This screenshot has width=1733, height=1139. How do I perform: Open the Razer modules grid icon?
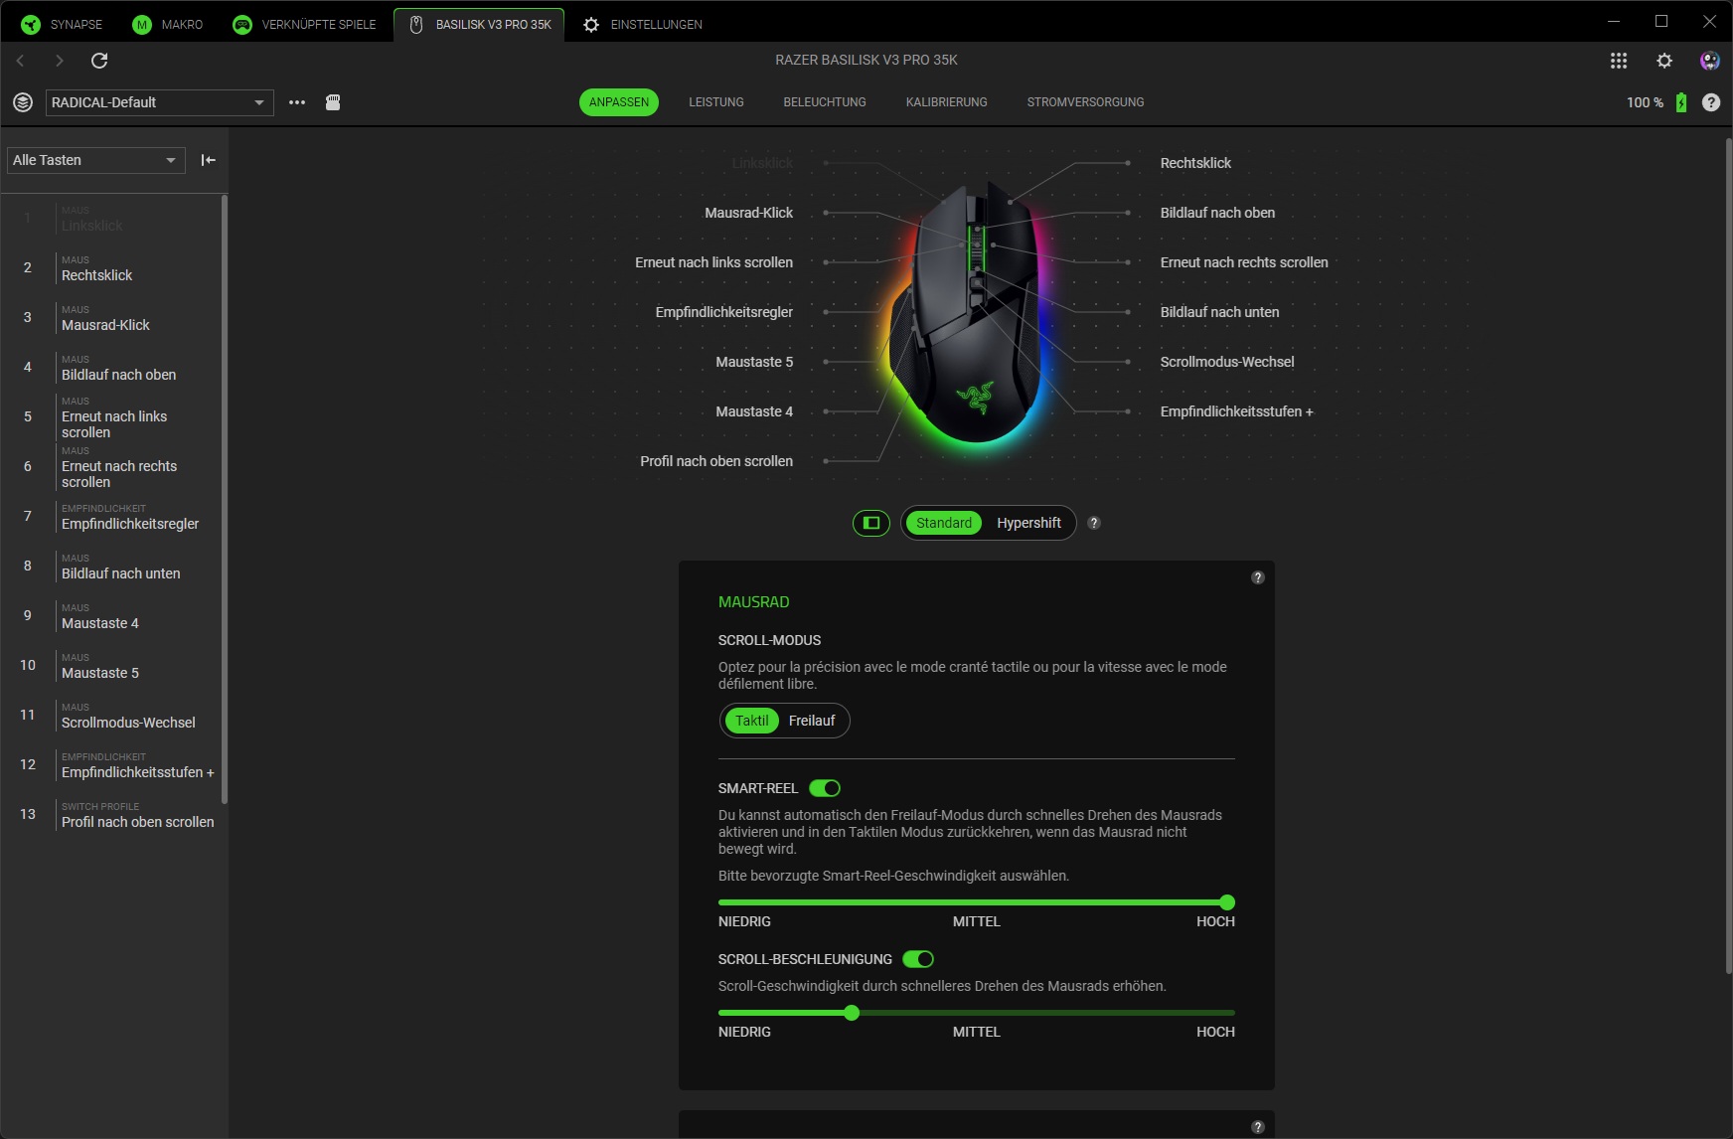point(1618,61)
